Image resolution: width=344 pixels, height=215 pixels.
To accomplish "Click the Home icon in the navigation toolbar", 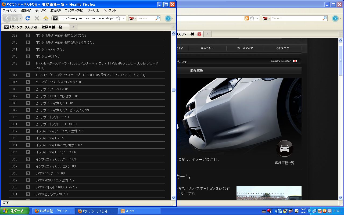I will click(x=46, y=18).
